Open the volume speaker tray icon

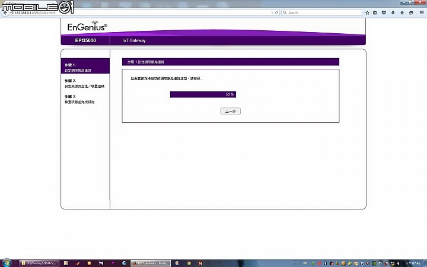click(x=399, y=263)
